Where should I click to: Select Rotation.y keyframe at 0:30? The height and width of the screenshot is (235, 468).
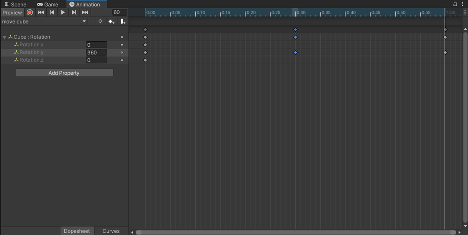coord(295,53)
